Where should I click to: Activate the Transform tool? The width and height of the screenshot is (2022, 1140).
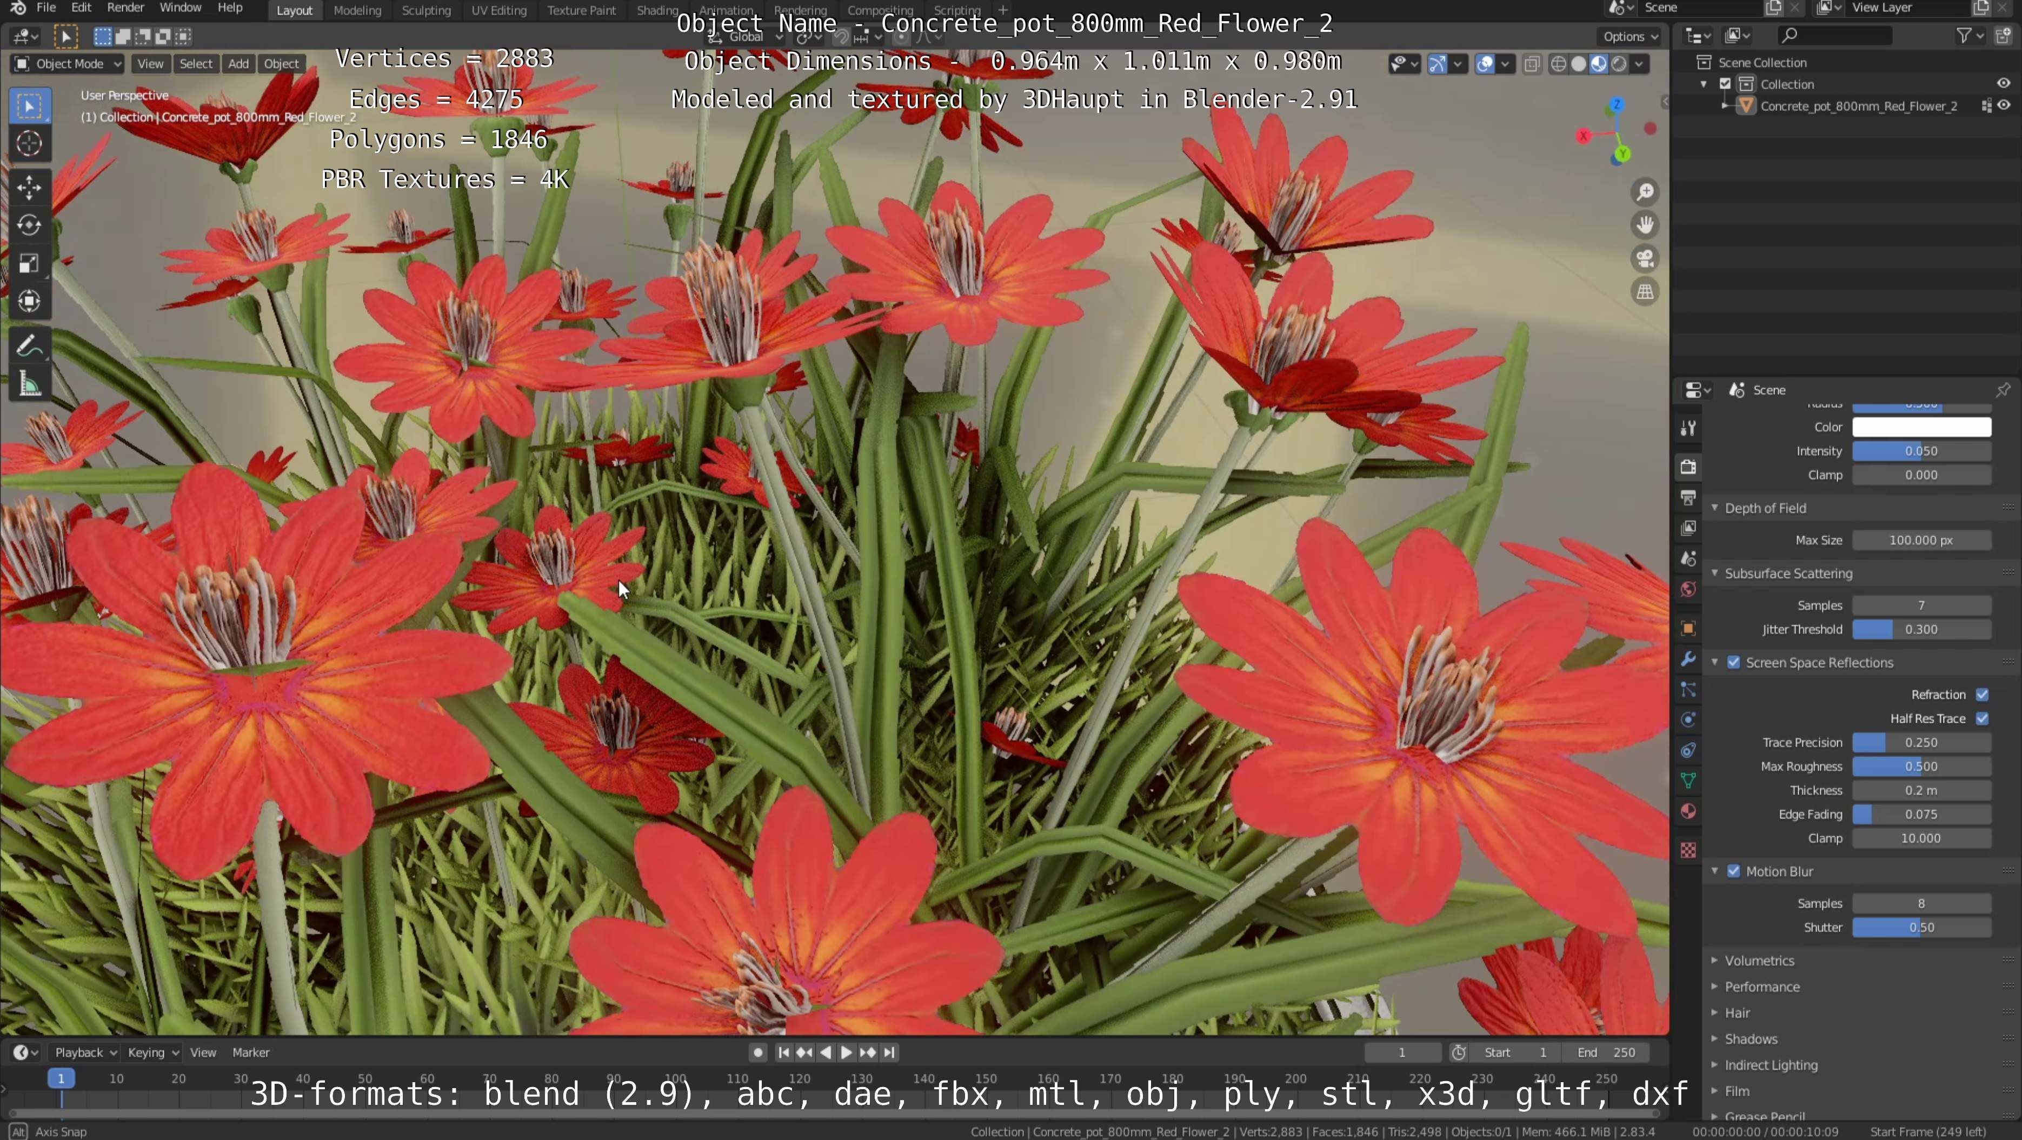[x=30, y=301]
